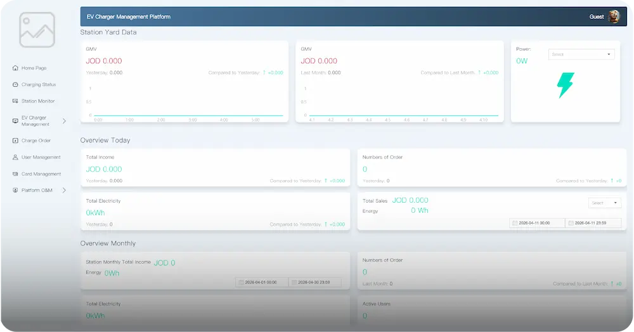Click up arrow in Total Electricity comparison
634x332 pixels.
pyautogui.click(x=325, y=224)
